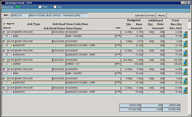192x117 pixels.
Task: Open document icon for row 39 Aggregate 10MM
Action: click(185, 81)
